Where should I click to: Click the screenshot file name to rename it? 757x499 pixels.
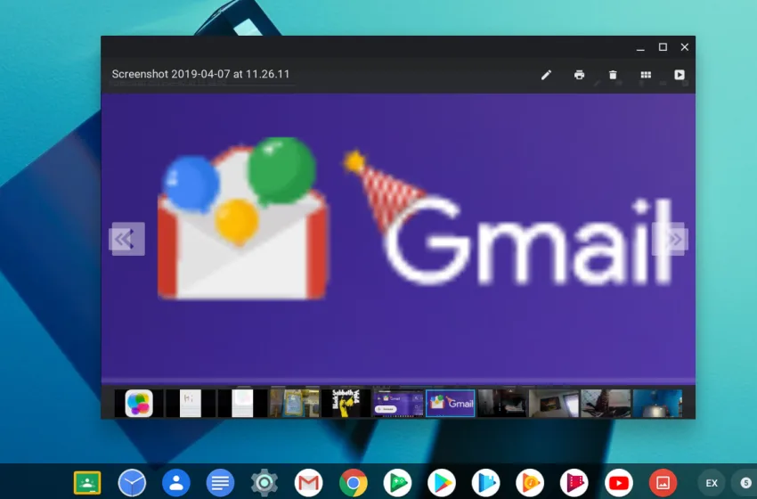tap(200, 74)
